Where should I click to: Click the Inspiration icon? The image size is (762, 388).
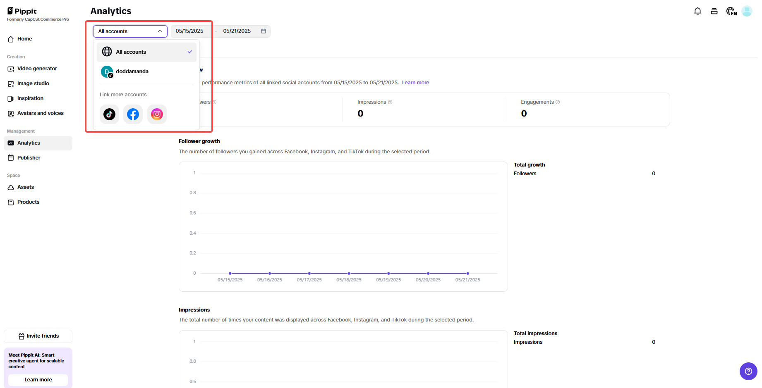click(11, 98)
